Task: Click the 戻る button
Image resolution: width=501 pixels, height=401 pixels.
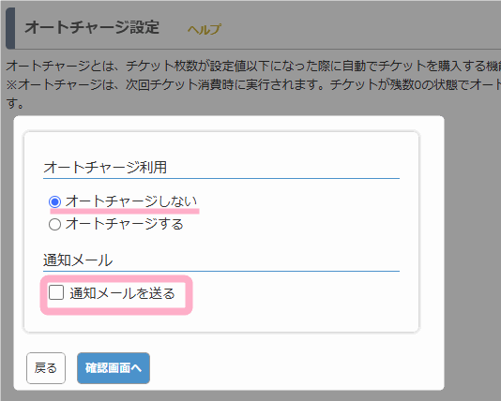Action: click(x=46, y=368)
